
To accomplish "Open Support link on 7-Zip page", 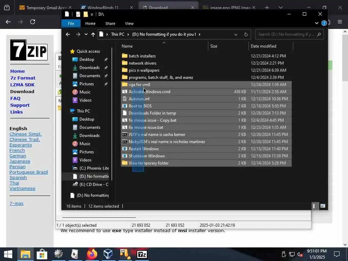I will [x=20, y=105].
